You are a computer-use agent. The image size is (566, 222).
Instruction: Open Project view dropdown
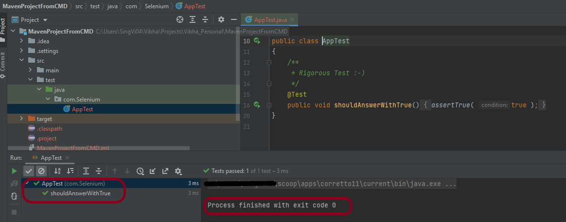[45, 20]
